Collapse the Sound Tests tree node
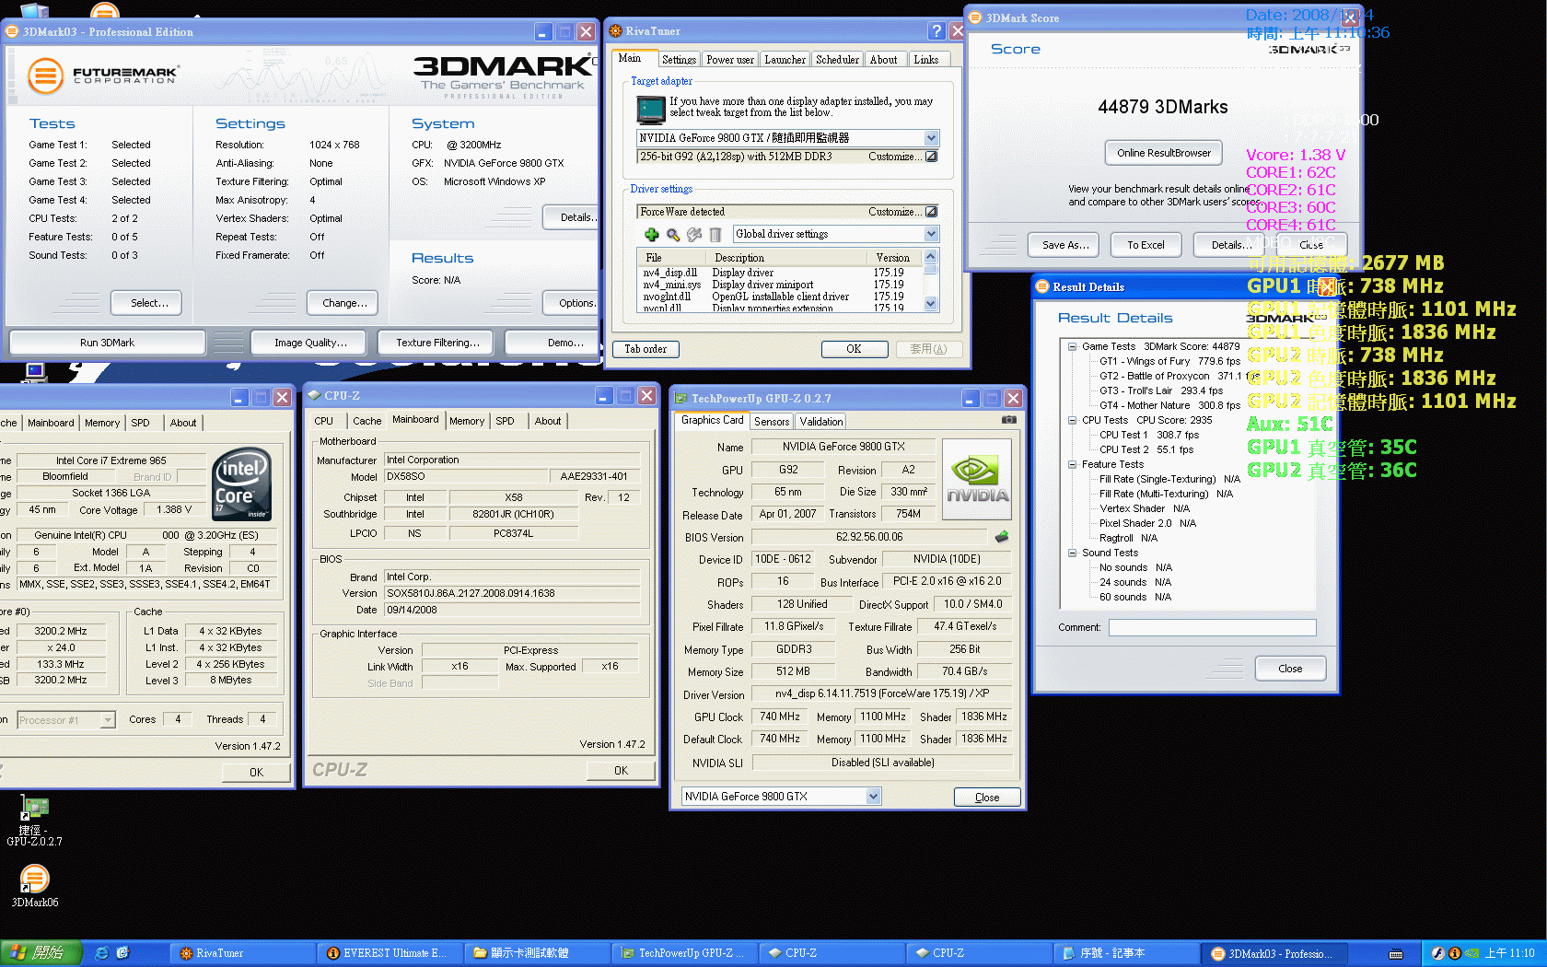The width and height of the screenshot is (1547, 967). [x=1073, y=553]
